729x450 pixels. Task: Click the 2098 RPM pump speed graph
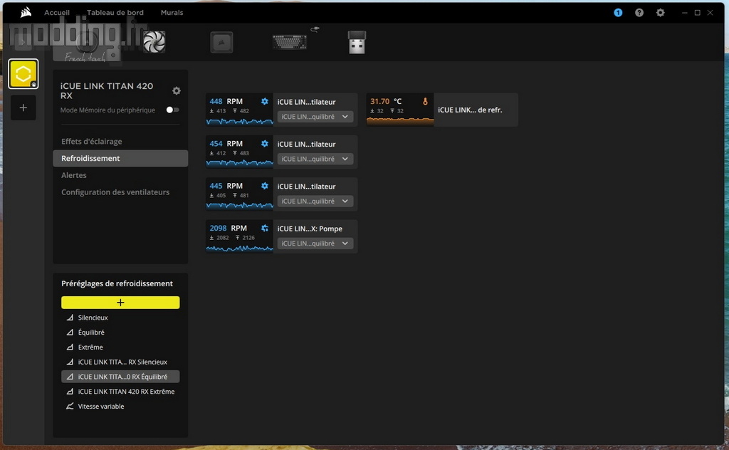click(x=239, y=248)
